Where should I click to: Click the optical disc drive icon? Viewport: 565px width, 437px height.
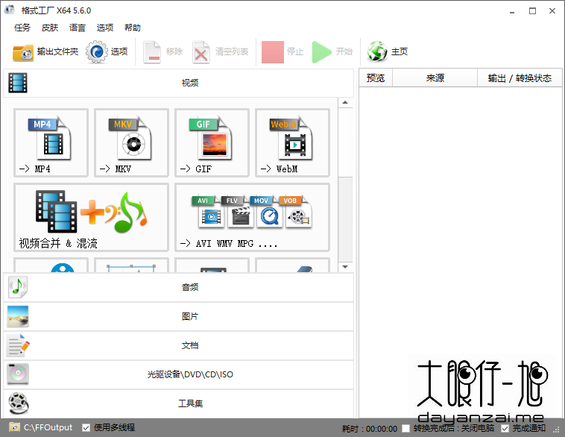18,374
